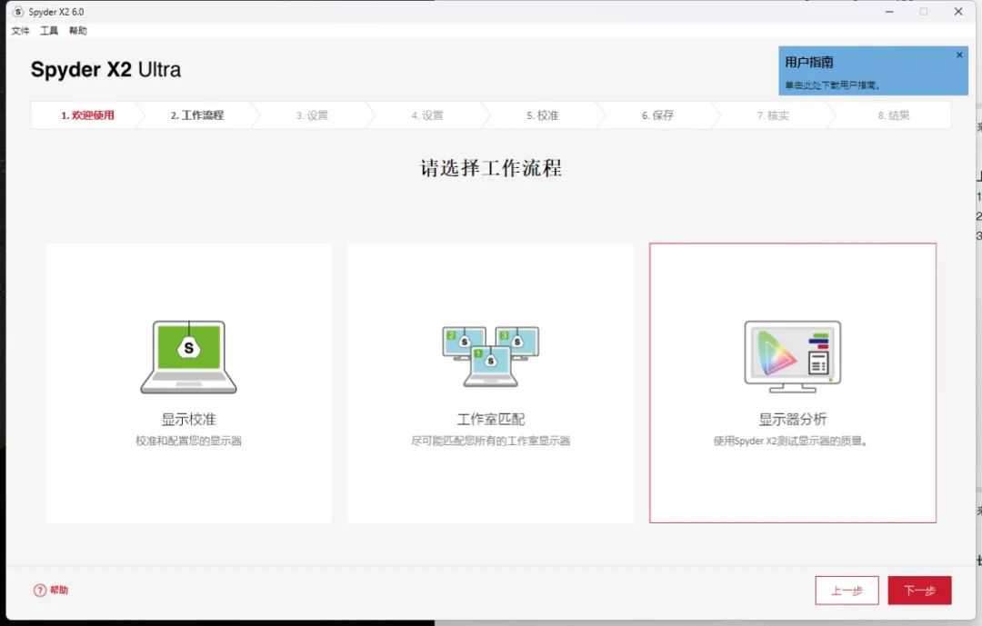Image resolution: width=982 pixels, height=626 pixels.
Task: Choose the 工作室匹配 workflow title
Action: coord(490,420)
